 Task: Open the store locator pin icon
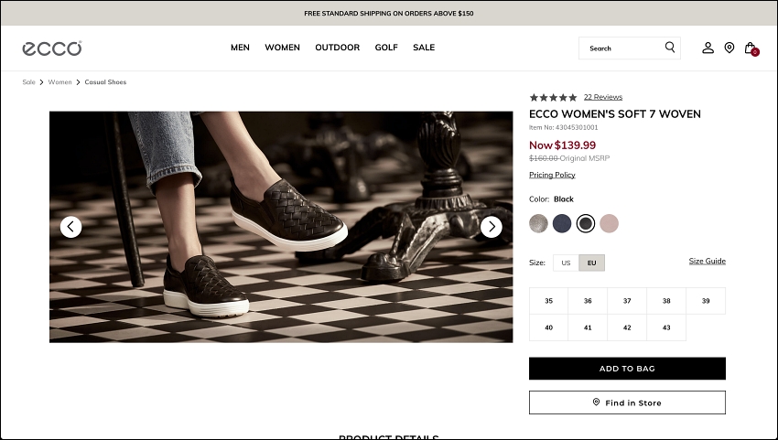click(x=729, y=48)
